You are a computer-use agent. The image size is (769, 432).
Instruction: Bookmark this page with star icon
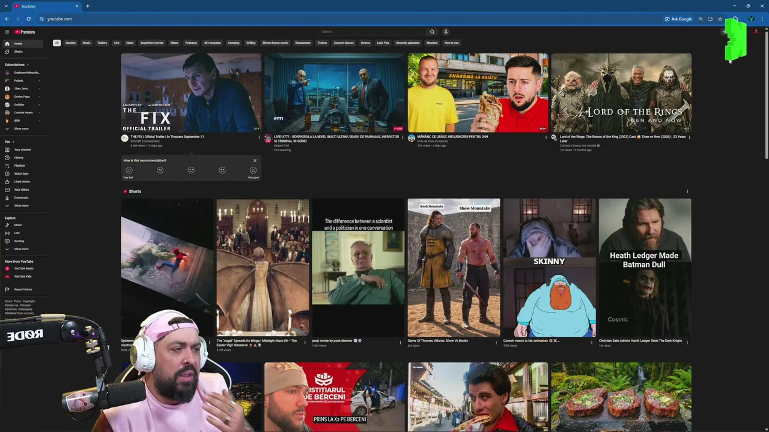coord(720,19)
